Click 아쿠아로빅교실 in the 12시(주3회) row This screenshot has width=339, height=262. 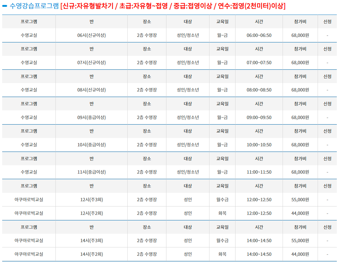29,200
